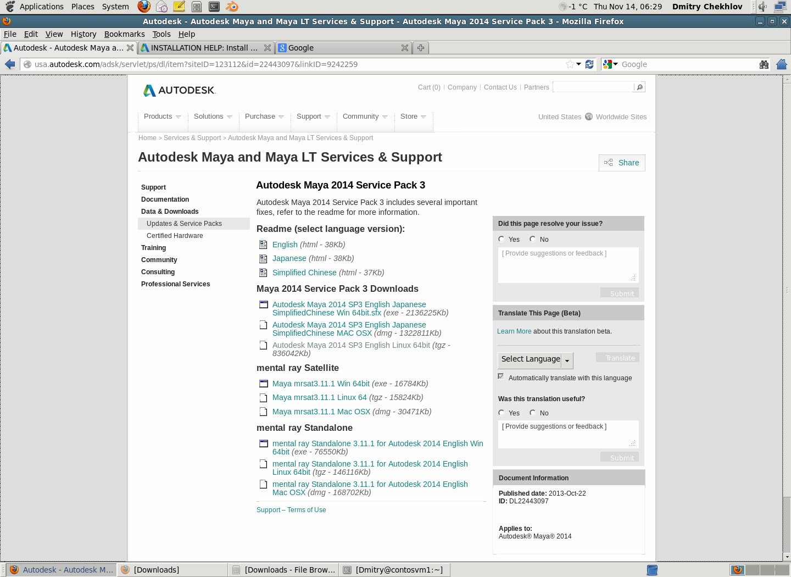This screenshot has height=577, width=791.
Task: Open the Certified Hardware sidebar link
Action: pyautogui.click(x=175, y=236)
